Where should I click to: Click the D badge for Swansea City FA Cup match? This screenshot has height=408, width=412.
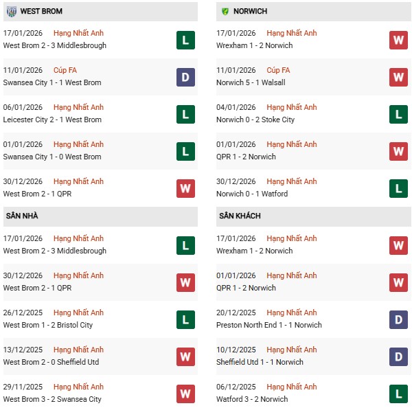185,77
